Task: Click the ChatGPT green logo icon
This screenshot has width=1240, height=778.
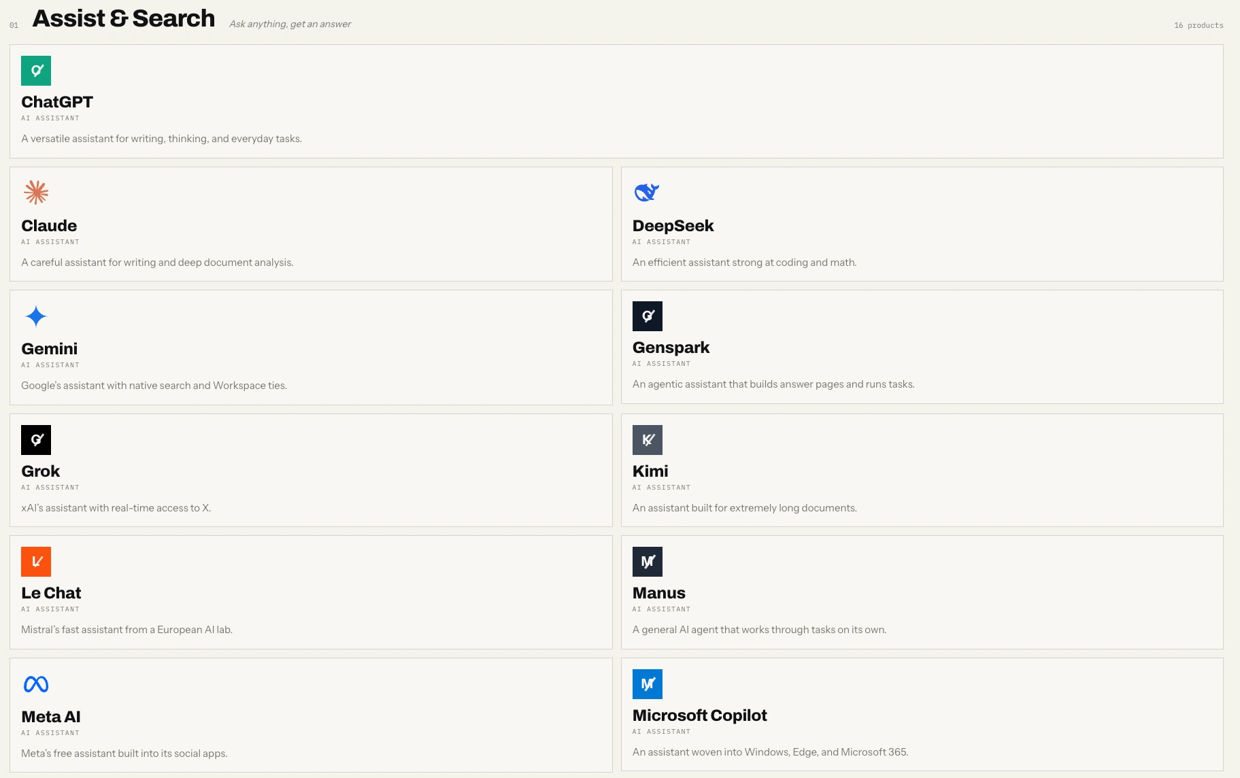Action: click(36, 71)
